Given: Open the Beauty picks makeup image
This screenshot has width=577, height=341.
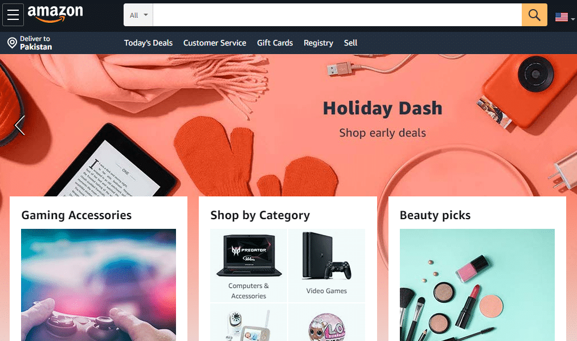Looking at the screenshot, I should [x=477, y=285].
